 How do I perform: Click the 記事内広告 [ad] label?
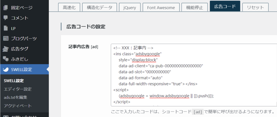pyautogui.click(x=83, y=47)
